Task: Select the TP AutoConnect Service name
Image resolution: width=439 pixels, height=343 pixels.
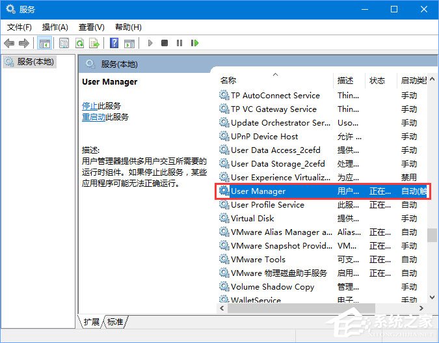Action: 275,95
